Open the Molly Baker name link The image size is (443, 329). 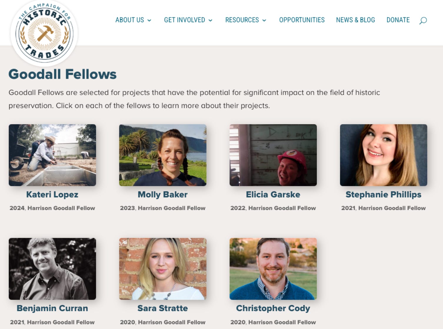click(x=163, y=194)
